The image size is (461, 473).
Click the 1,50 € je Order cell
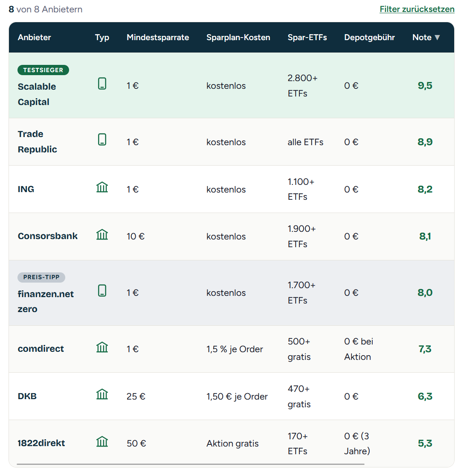237,397
